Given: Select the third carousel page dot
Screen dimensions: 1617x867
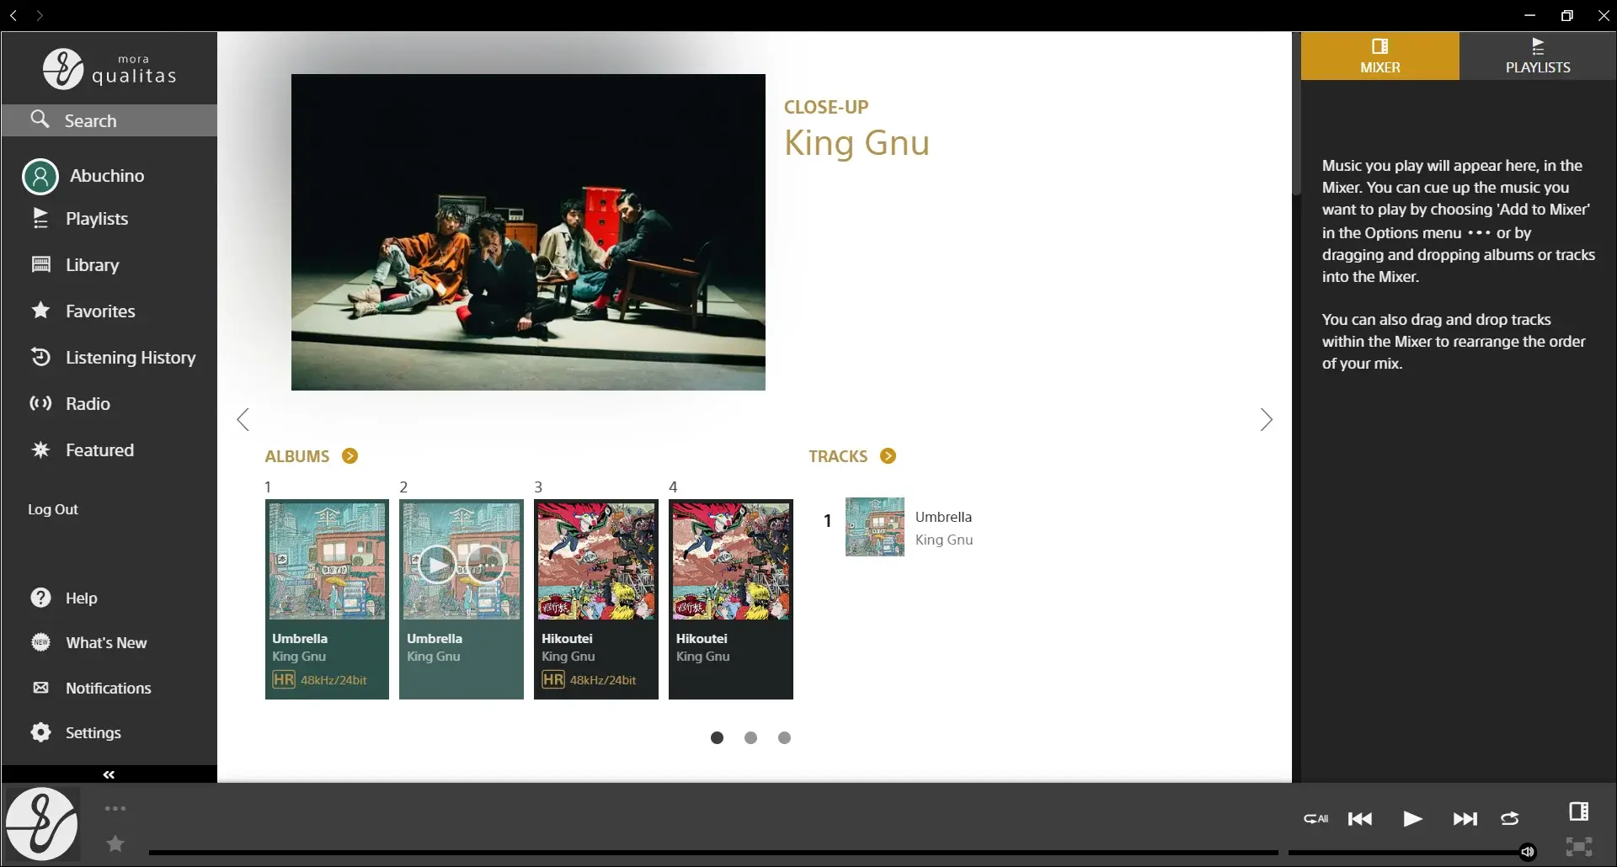Looking at the screenshot, I should [784, 738].
